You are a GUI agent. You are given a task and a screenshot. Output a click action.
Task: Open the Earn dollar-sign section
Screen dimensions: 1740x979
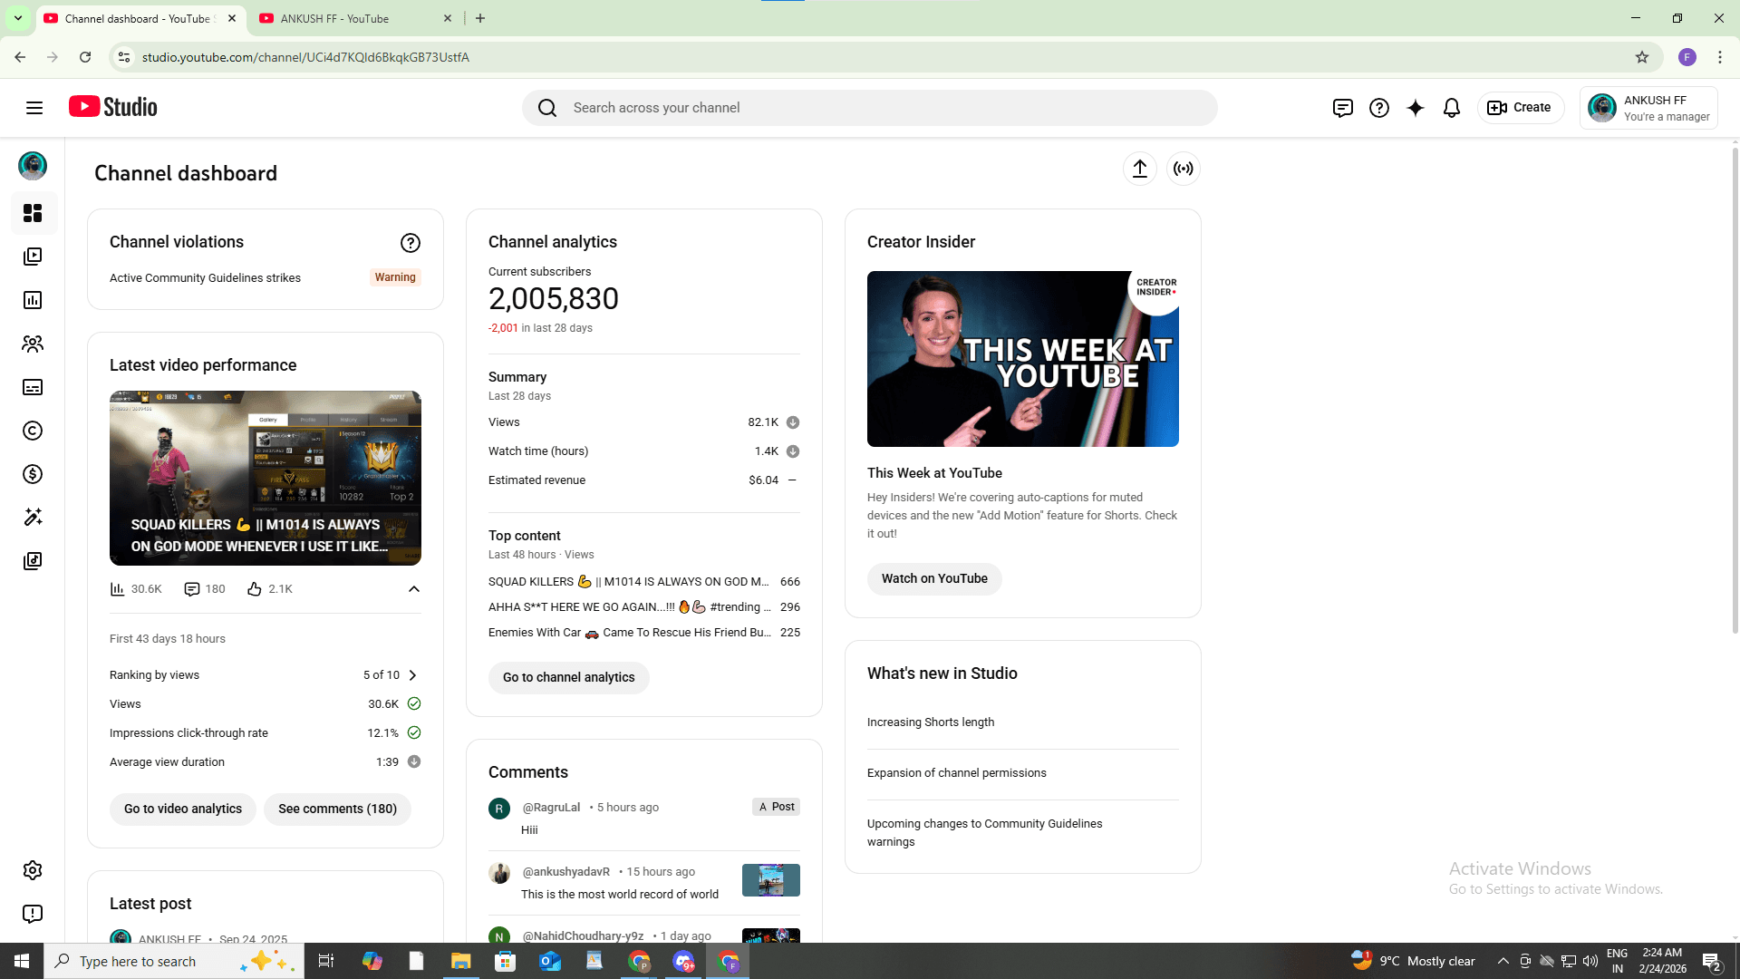click(x=33, y=474)
